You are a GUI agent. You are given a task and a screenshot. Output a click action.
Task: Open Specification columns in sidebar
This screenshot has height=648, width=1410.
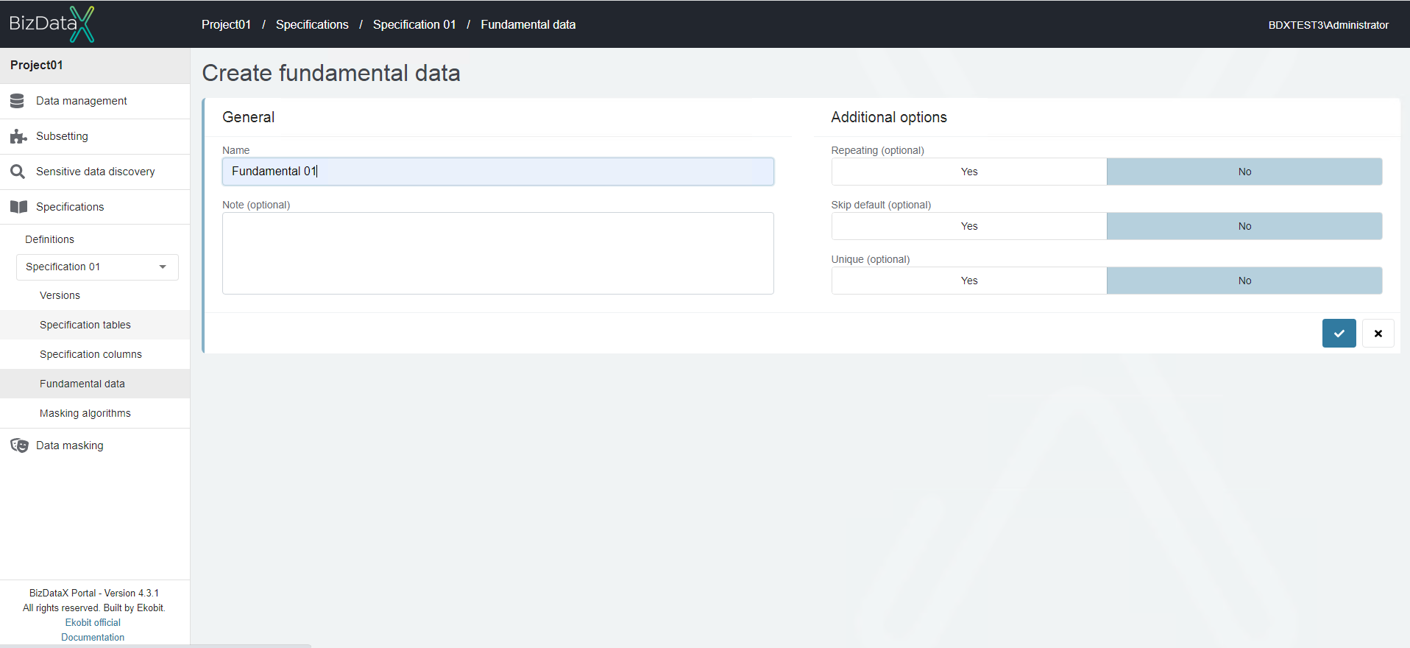click(x=95, y=354)
